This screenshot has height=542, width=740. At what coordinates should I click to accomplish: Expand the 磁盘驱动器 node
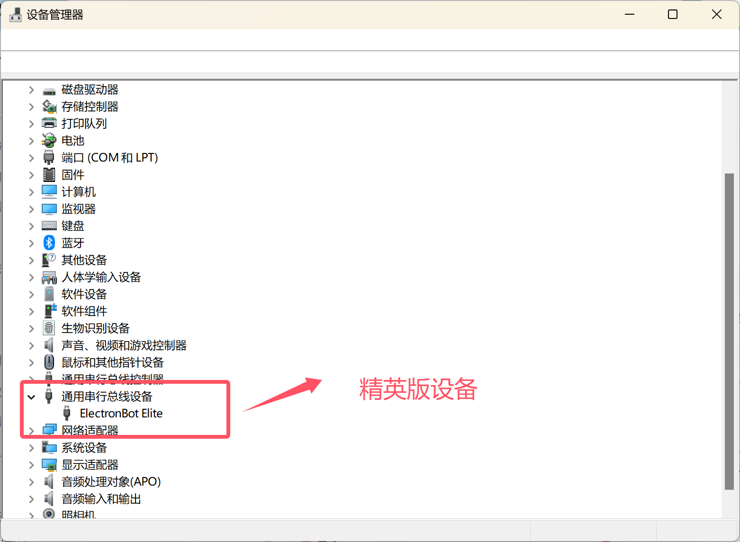[31, 90]
